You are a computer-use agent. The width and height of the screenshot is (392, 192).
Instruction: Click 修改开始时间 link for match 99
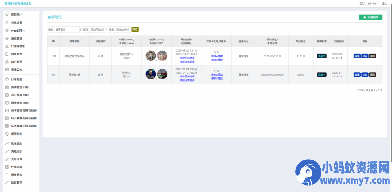tap(187, 76)
